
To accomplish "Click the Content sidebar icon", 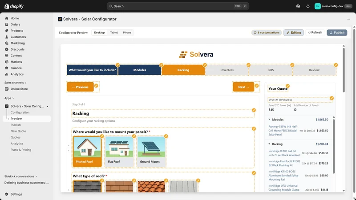I will click(7, 56).
